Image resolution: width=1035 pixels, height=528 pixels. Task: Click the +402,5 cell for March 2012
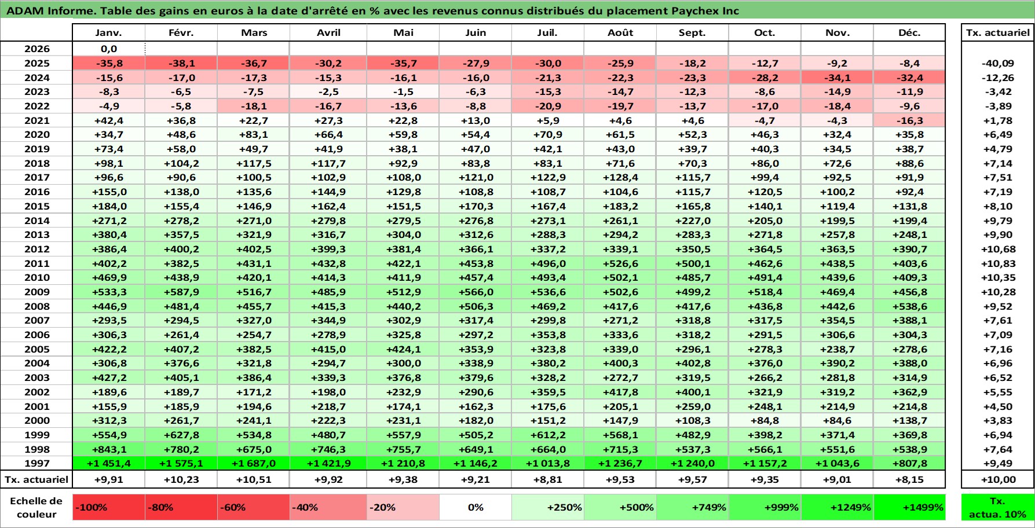click(254, 249)
